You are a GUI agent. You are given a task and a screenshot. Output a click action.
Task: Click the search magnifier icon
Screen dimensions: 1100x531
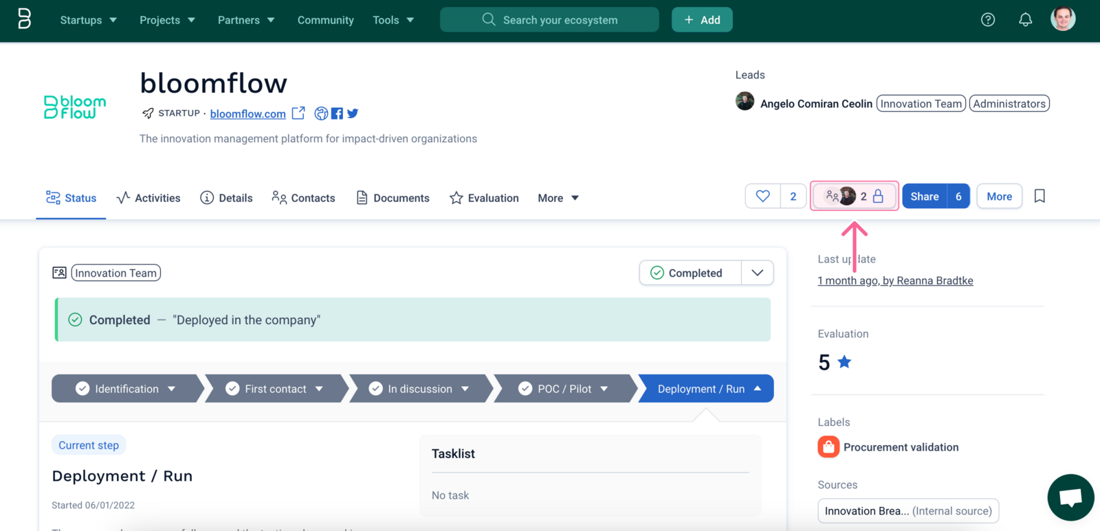pyautogui.click(x=489, y=19)
